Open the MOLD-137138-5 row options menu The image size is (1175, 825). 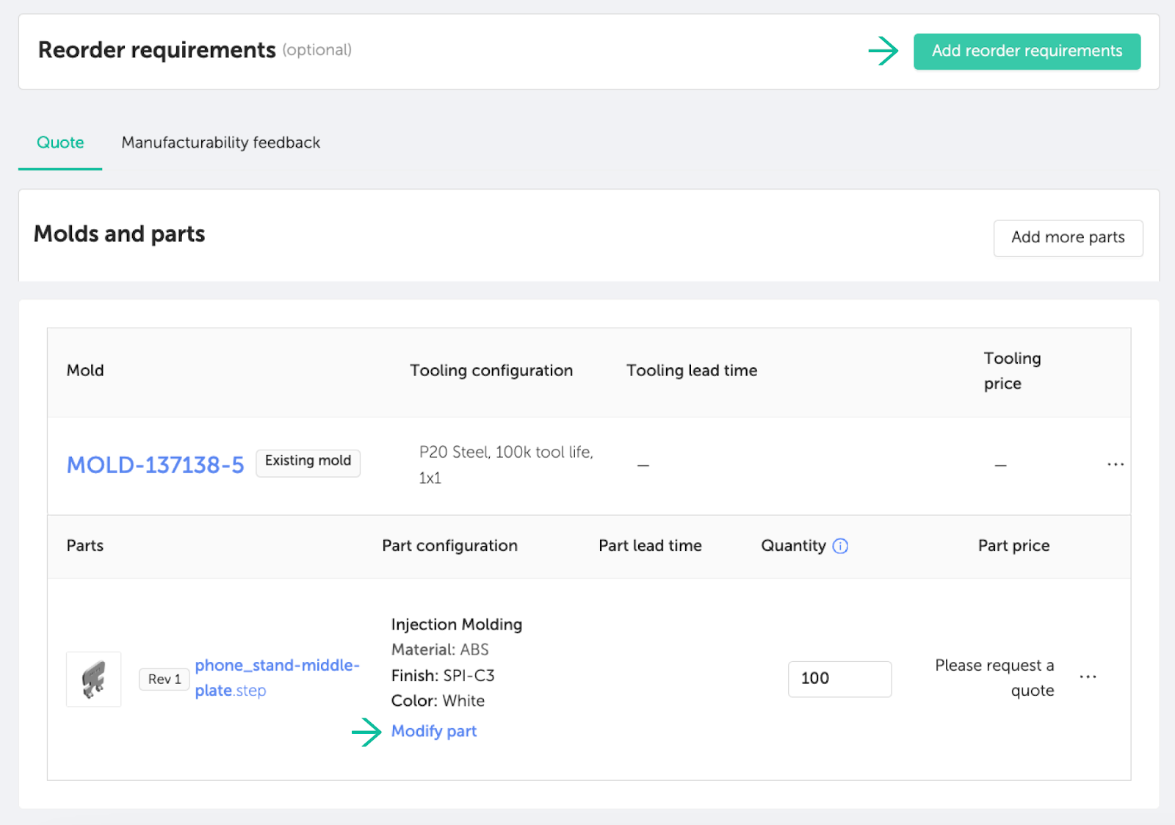click(1115, 464)
